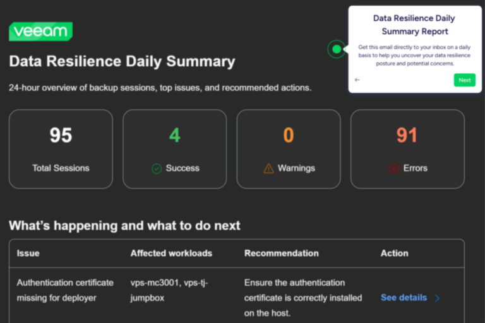
Task: Click the Affected workloads column header
Action: coord(171,253)
